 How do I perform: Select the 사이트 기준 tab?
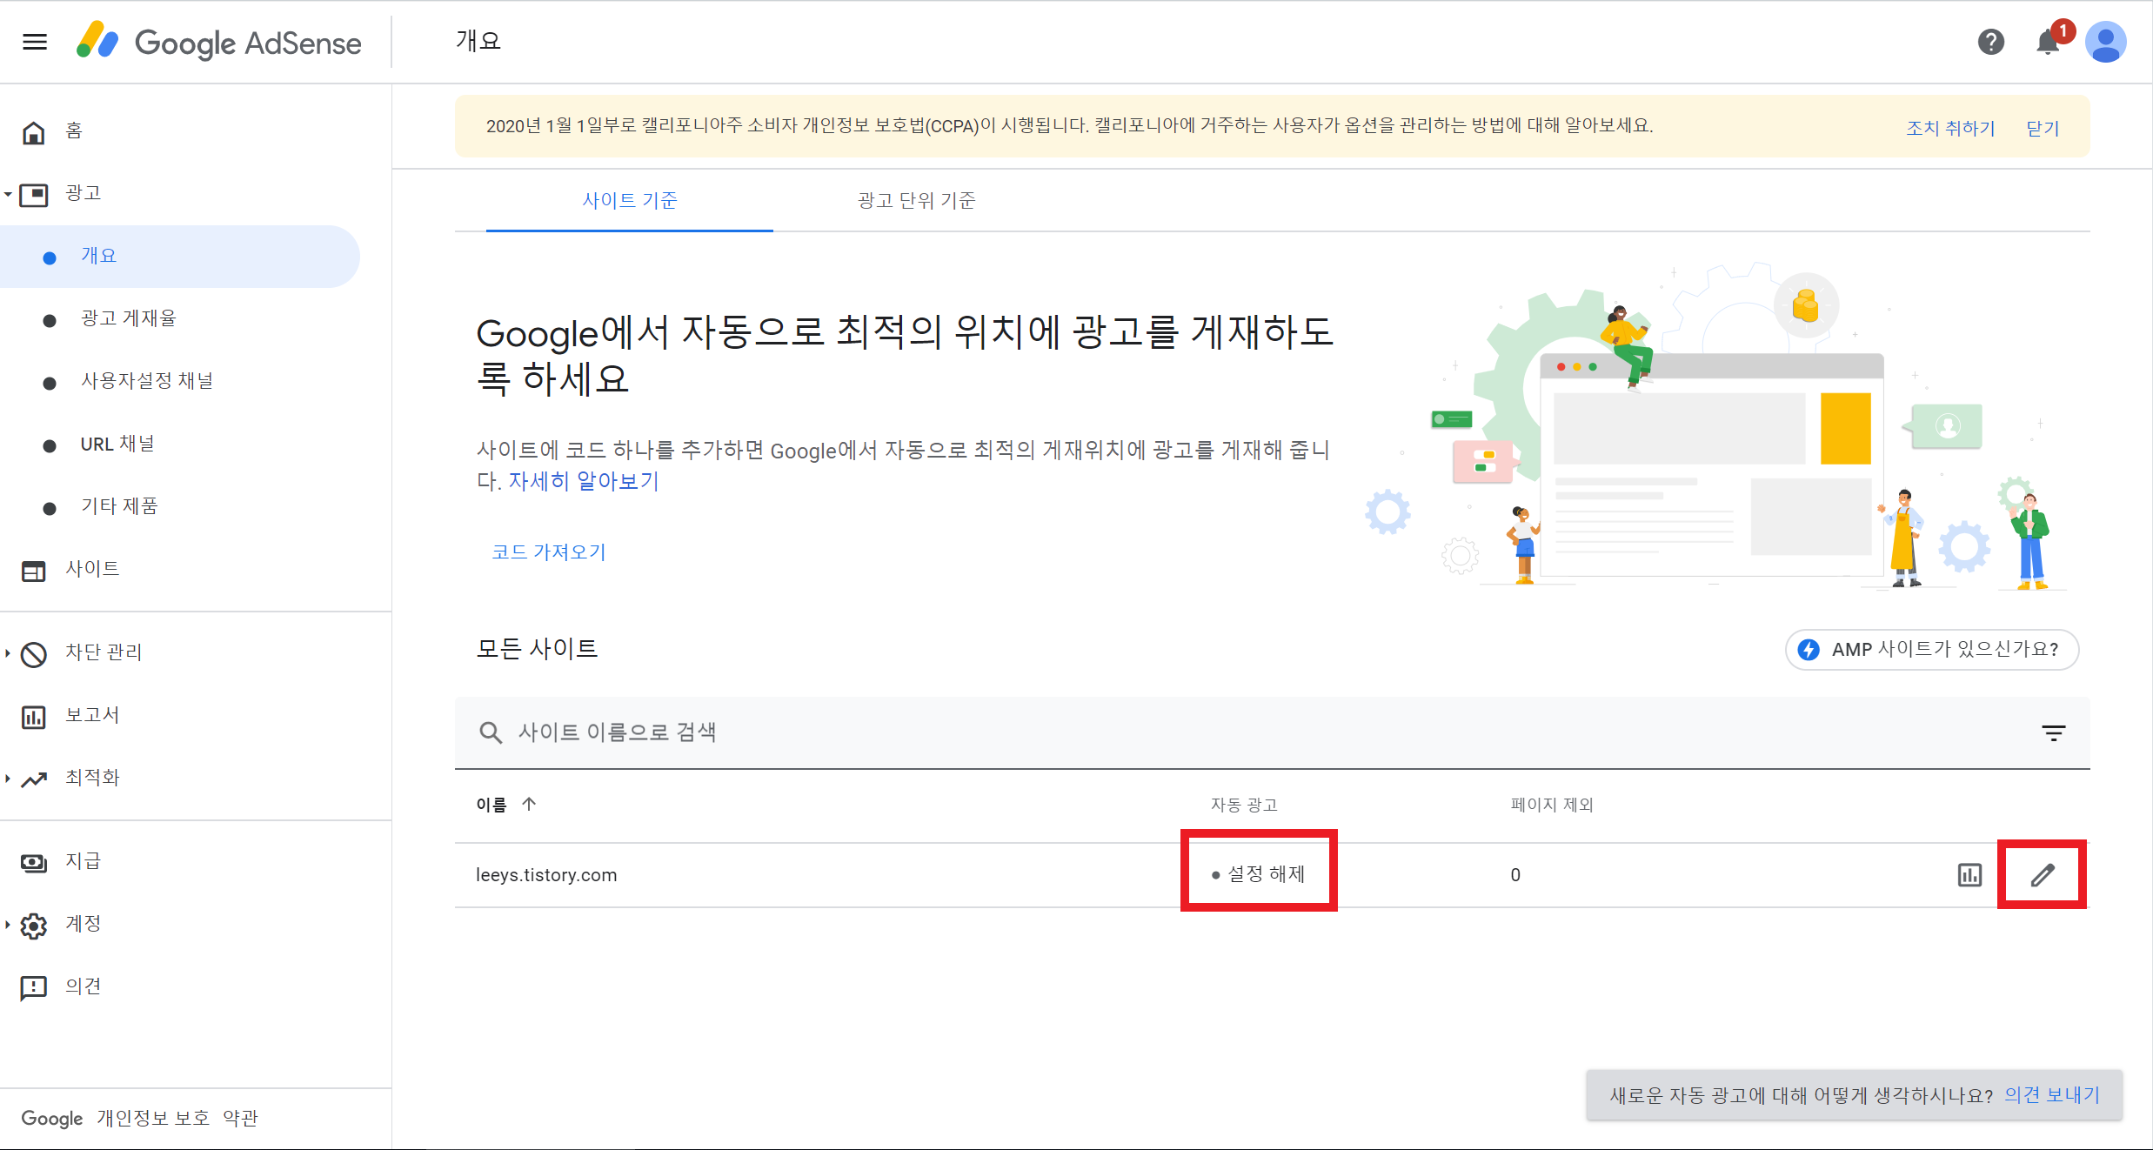pos(629,201)
